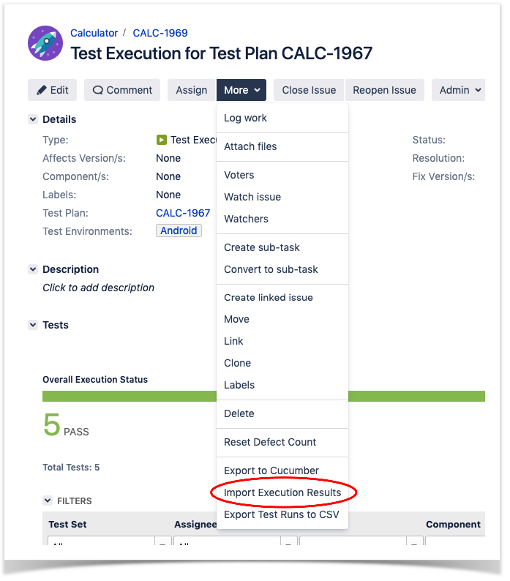
Task: Click the pencil icon on Edit button
Action: [42, 90]
